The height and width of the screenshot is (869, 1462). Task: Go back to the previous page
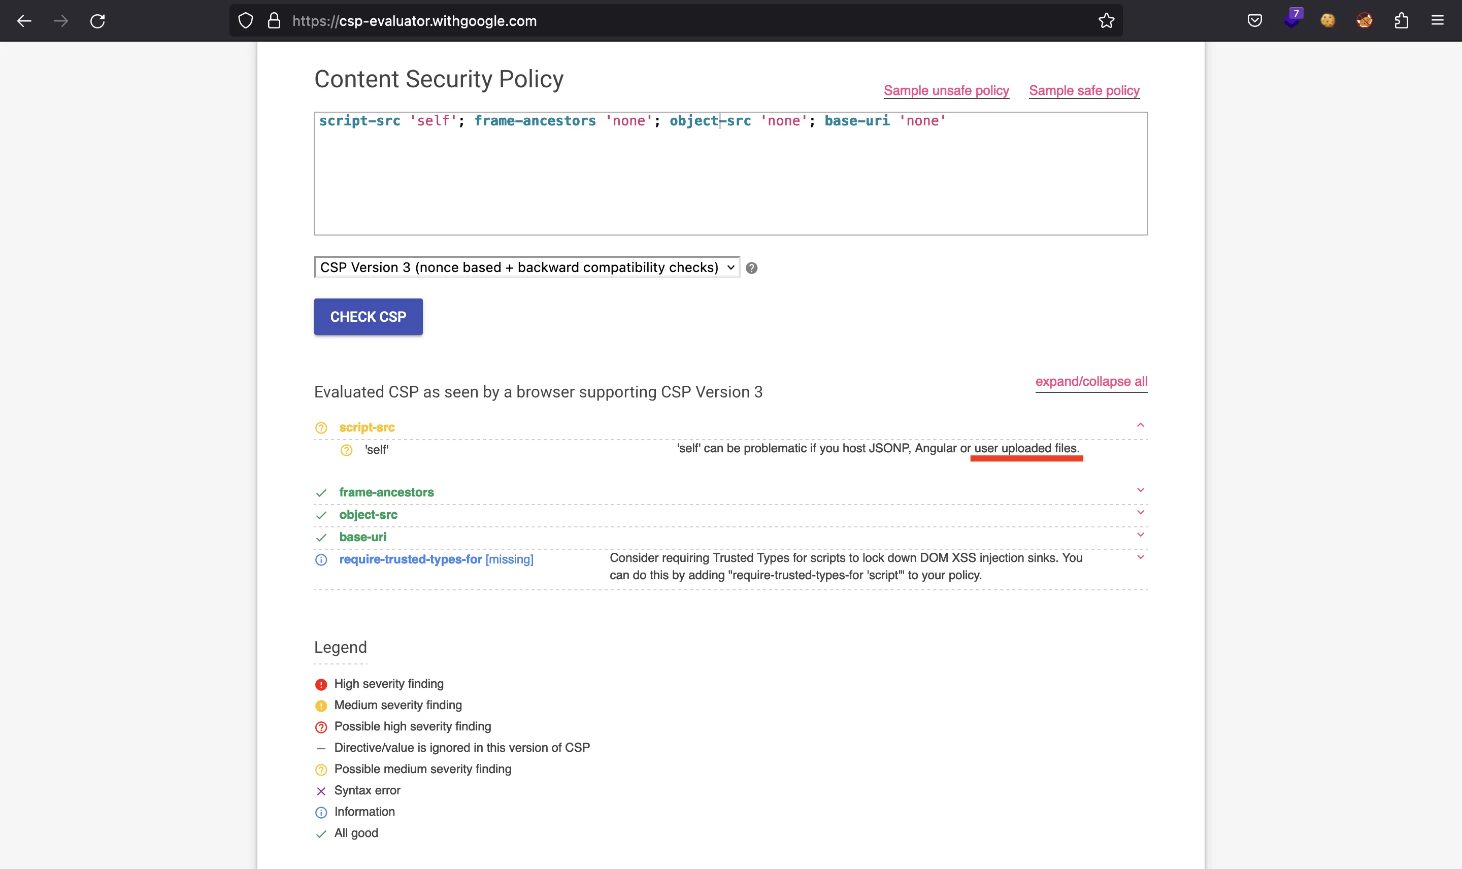coord(24,21)
